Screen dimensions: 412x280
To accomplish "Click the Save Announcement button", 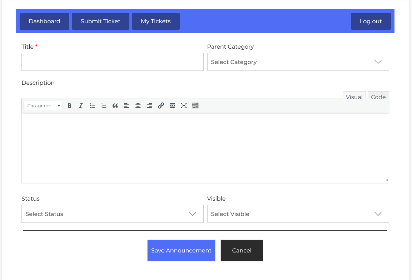I will point(181,250).
